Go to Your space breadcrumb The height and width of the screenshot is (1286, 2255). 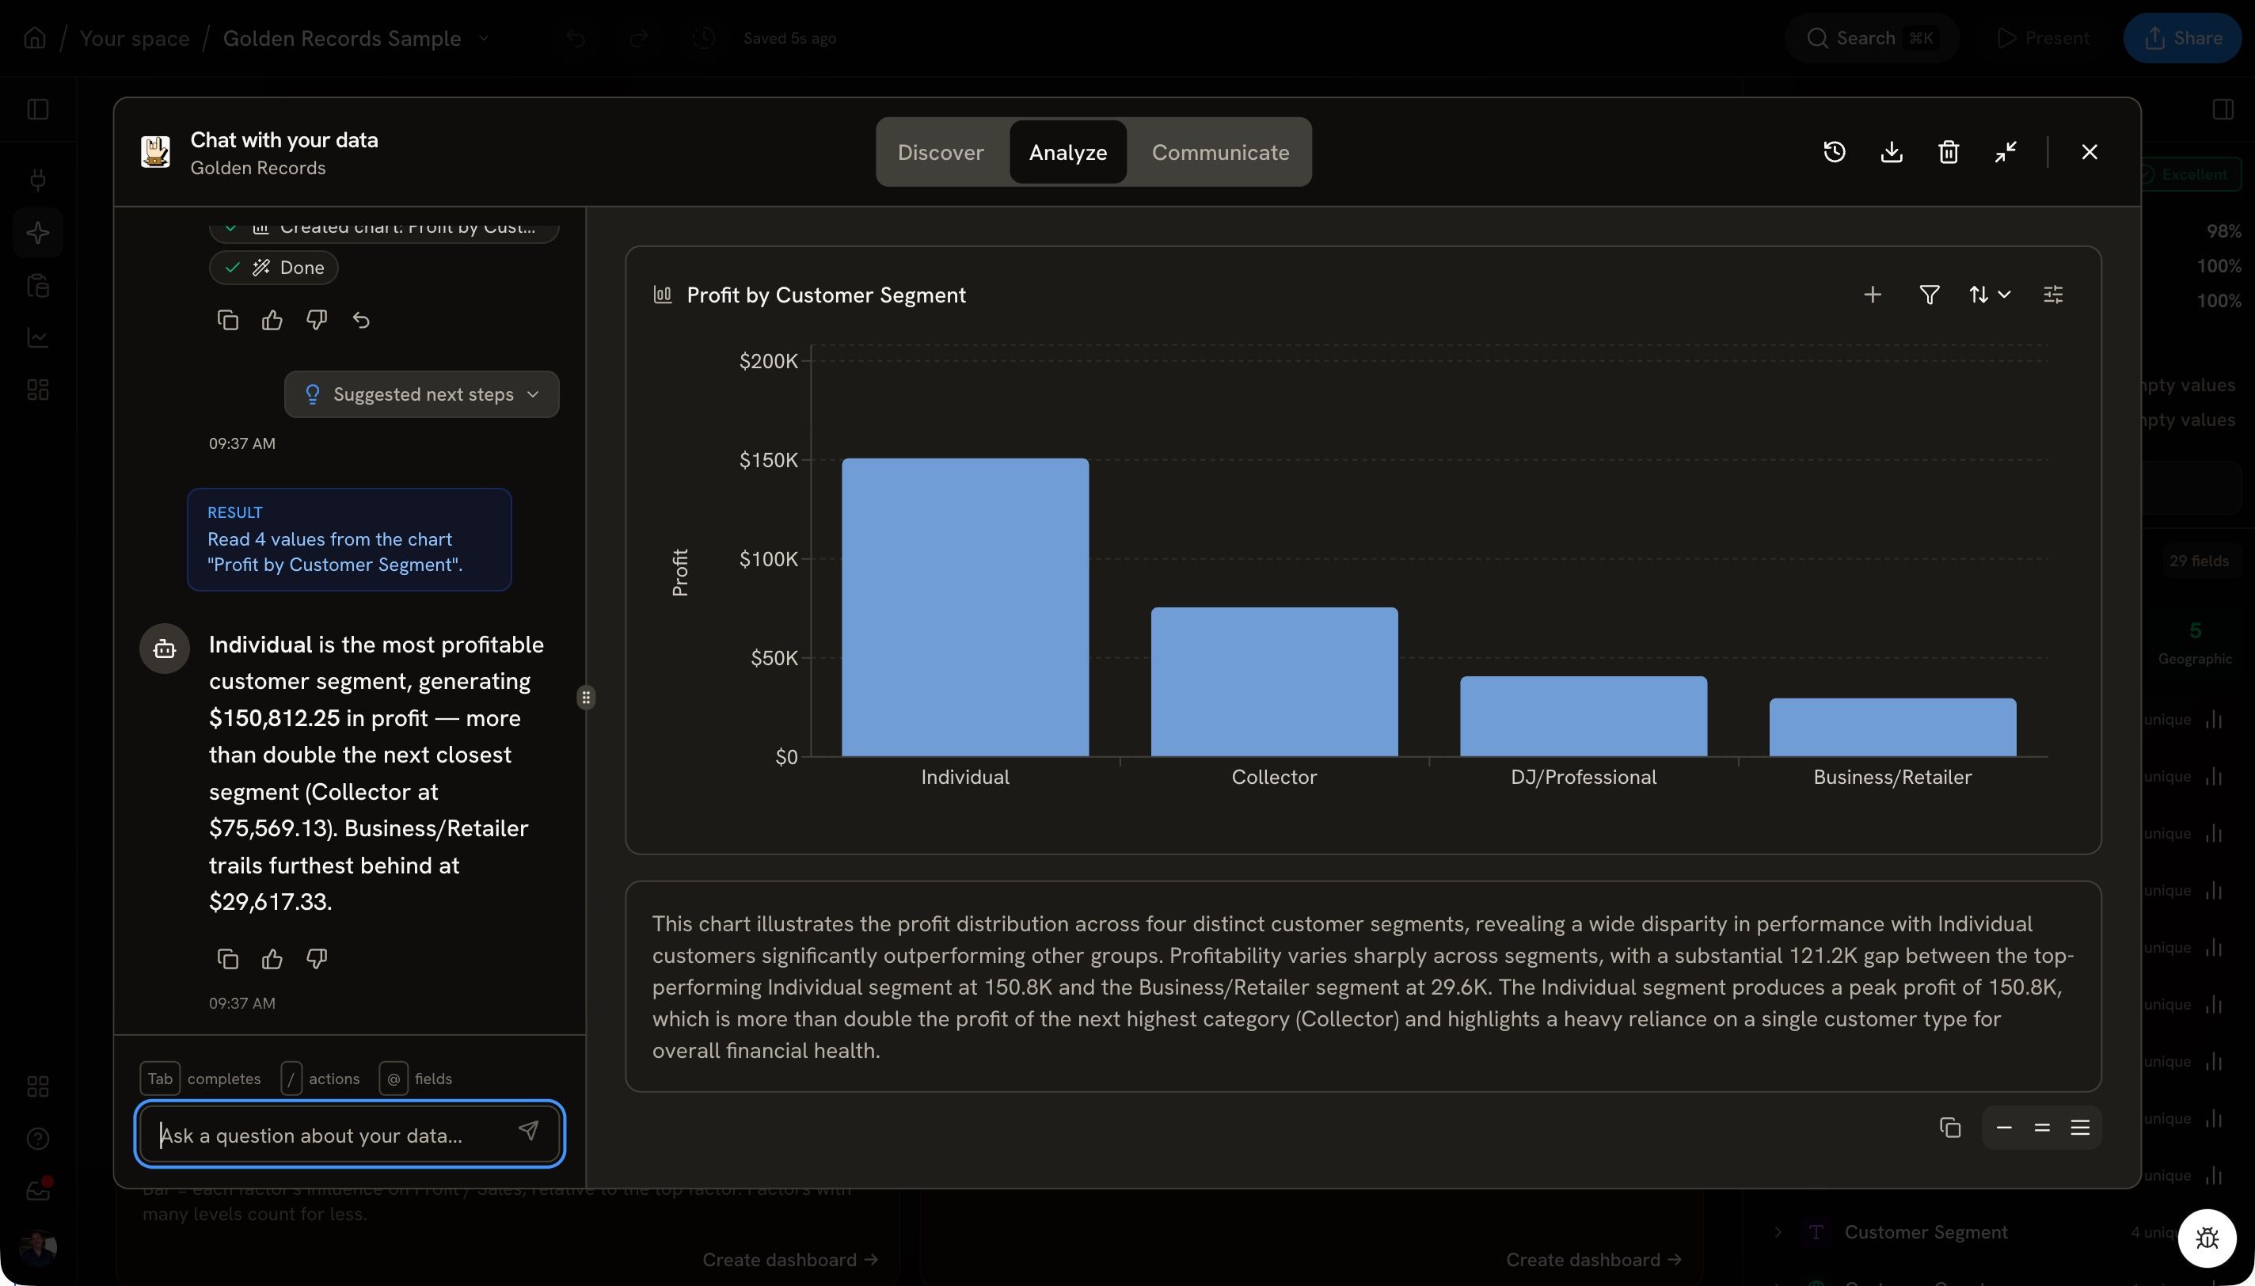(134, 38)
